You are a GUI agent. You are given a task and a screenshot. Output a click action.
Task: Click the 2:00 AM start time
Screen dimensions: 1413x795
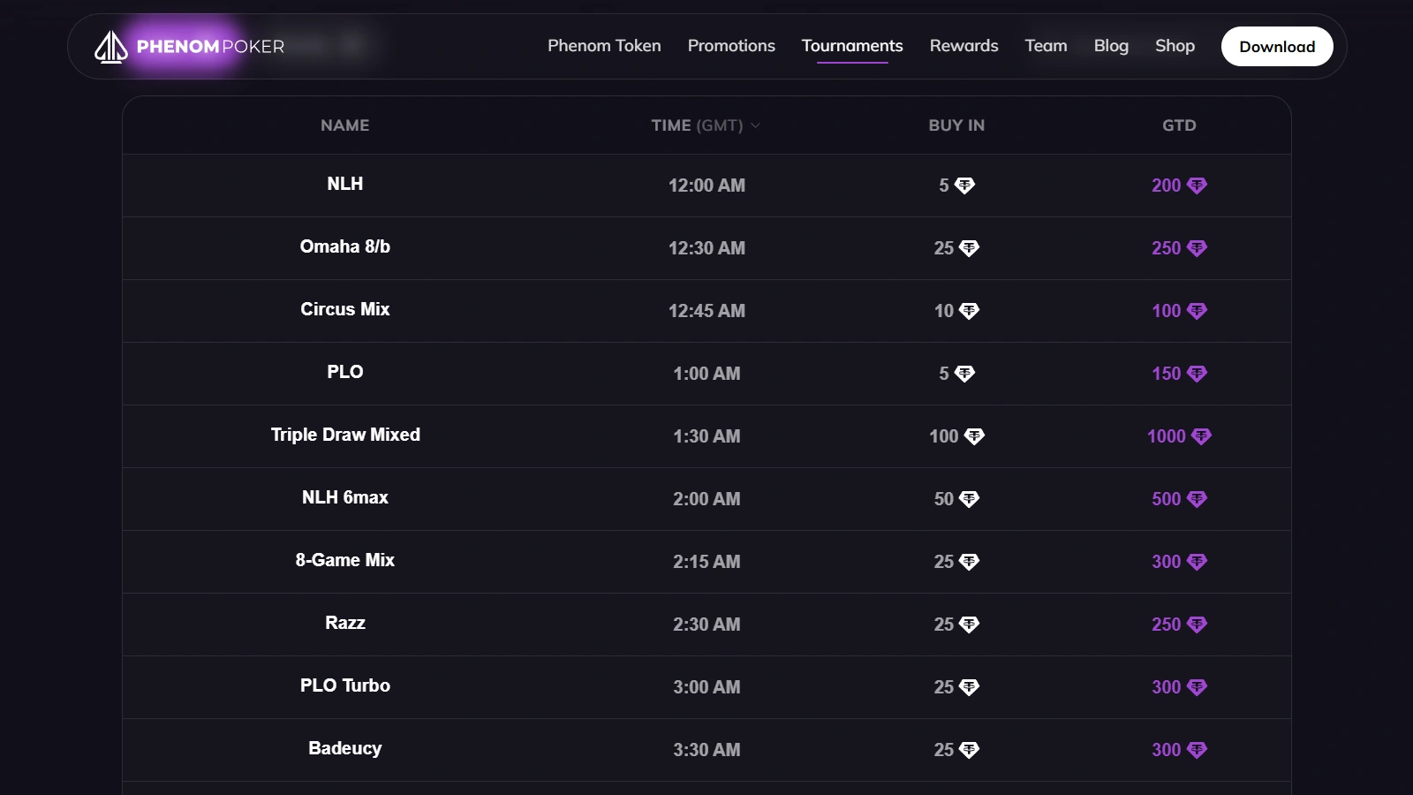pos(706,499)
